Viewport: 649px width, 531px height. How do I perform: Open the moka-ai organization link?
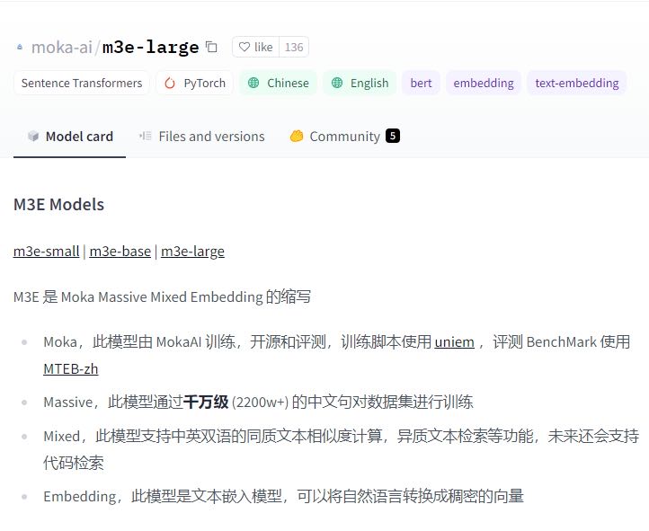click(62, 47)
